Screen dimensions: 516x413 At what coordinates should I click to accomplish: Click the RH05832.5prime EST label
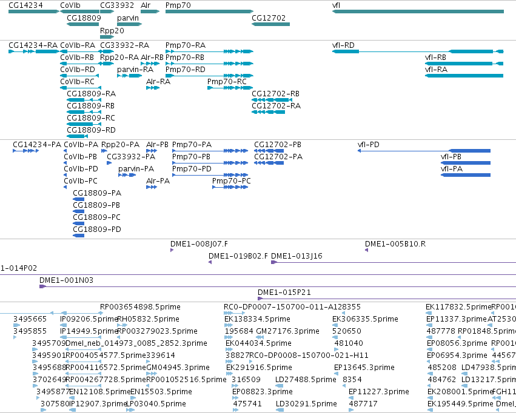pos(149,319)
